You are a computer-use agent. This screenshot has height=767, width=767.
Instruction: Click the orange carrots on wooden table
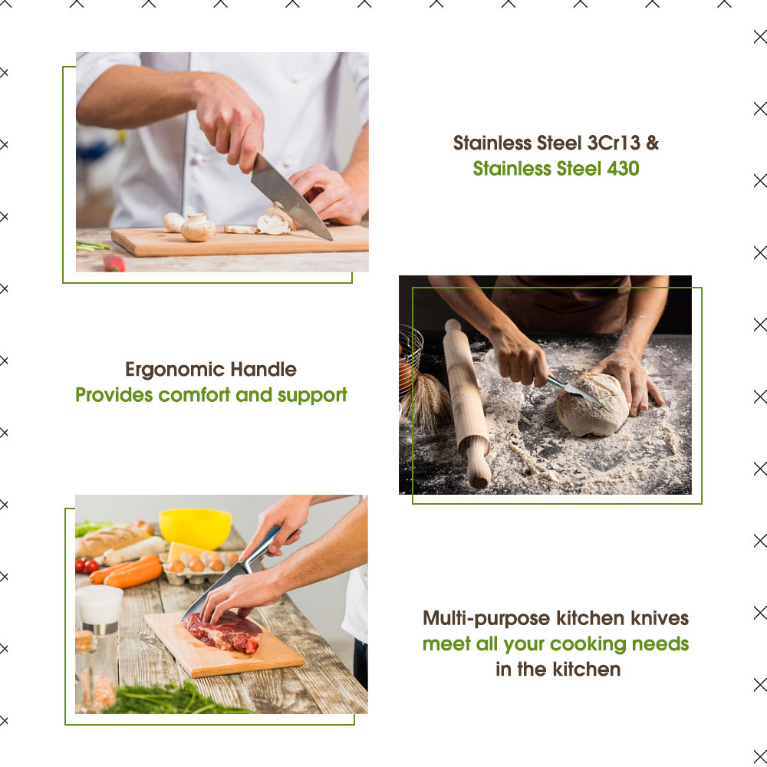pos(127,571)
